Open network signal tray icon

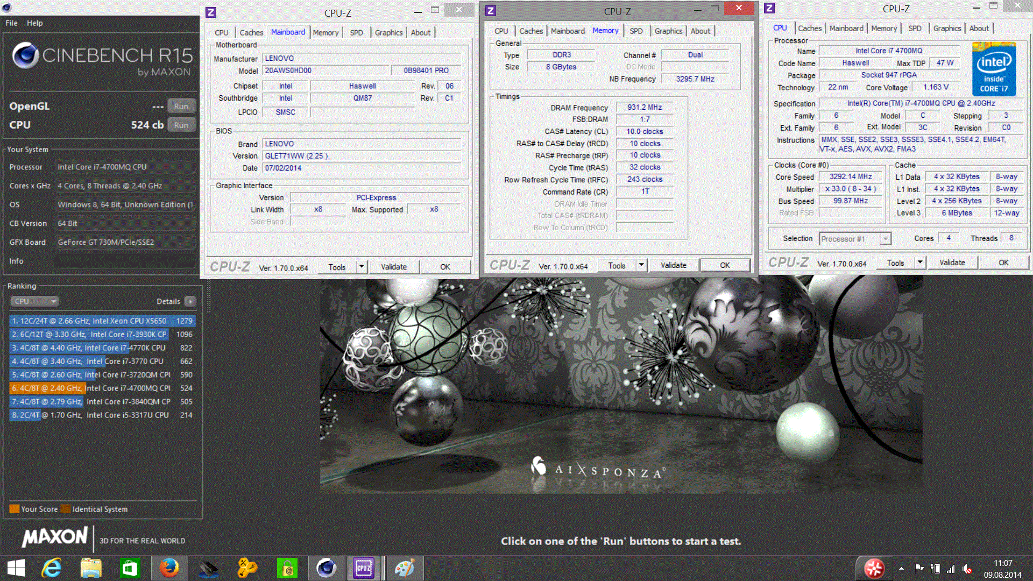point(951,568)
